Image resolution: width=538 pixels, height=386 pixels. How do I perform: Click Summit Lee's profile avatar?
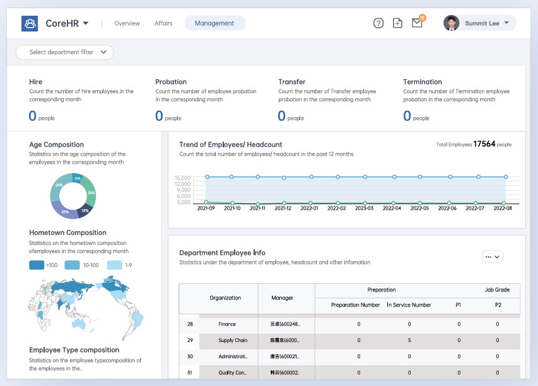(x=451, y=23)
